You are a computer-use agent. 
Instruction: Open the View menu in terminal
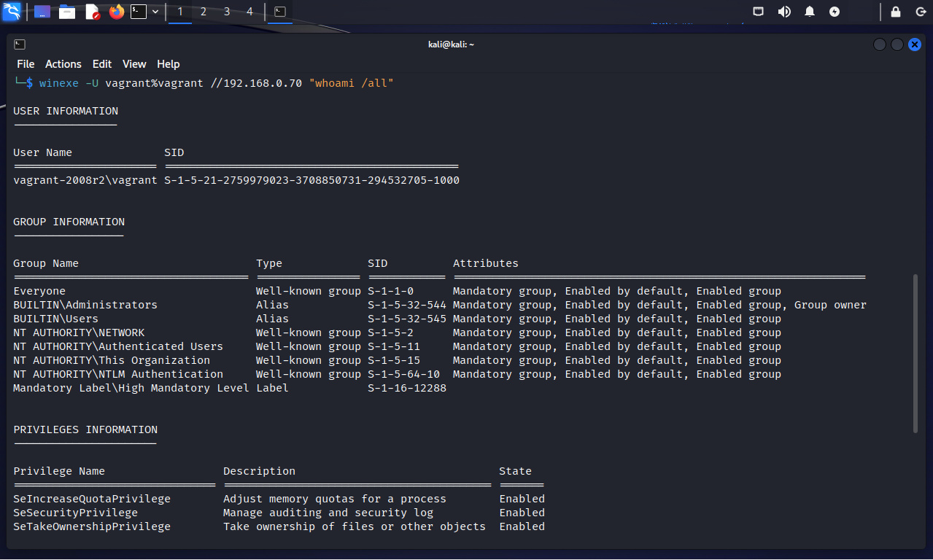134,64
